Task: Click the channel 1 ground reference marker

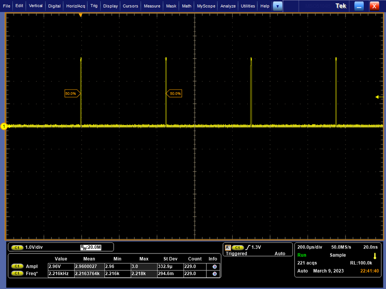Action: point(4,126)
